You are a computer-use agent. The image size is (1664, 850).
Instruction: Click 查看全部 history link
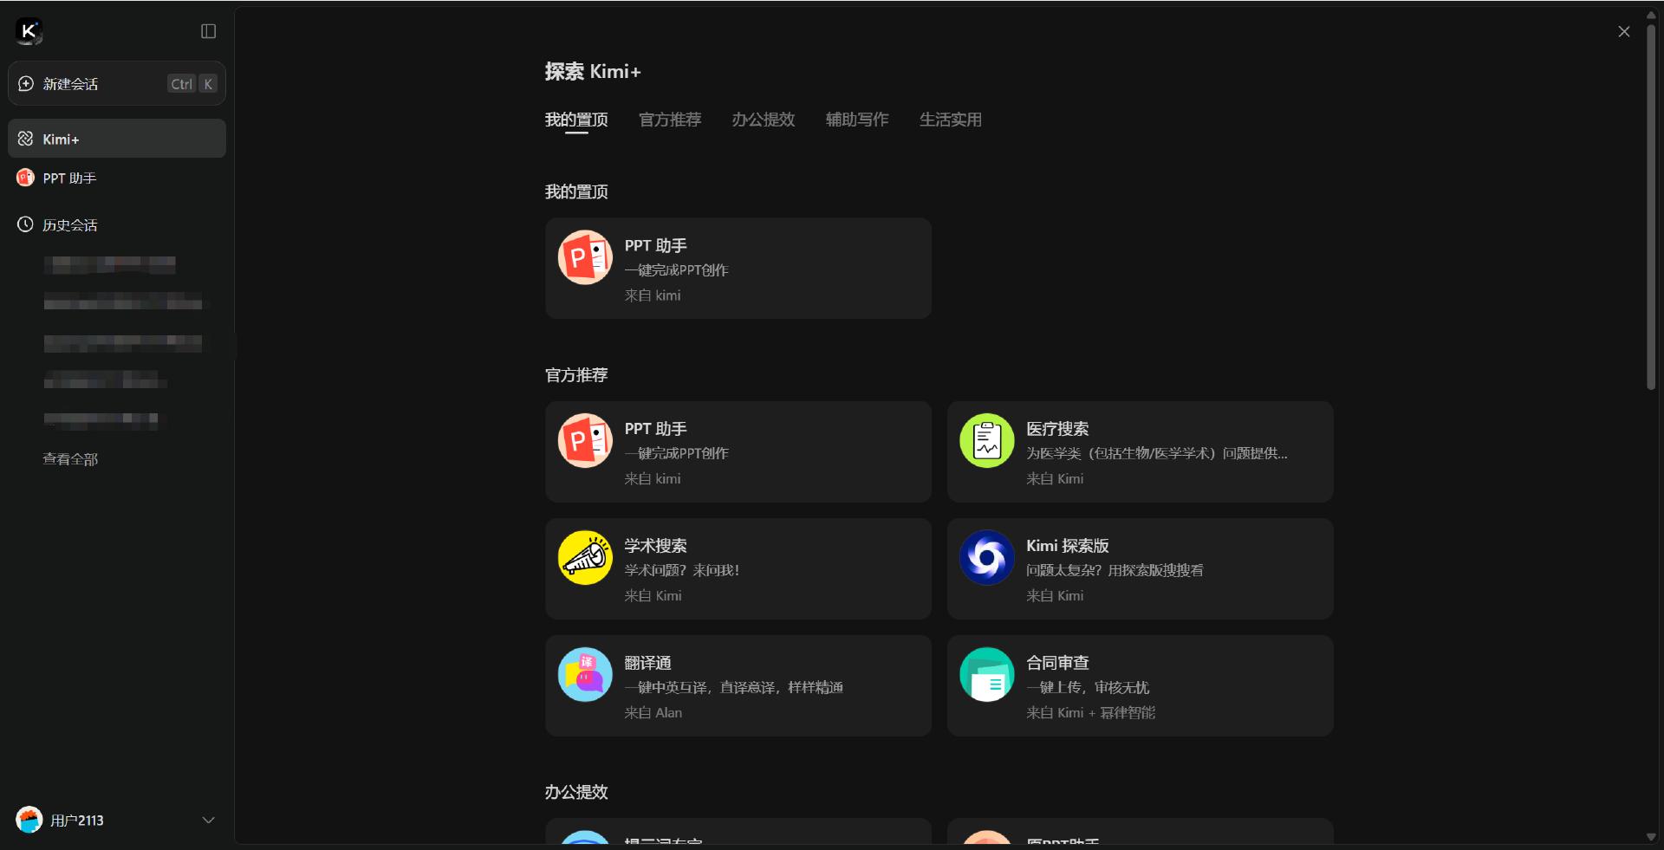point(70,459)
